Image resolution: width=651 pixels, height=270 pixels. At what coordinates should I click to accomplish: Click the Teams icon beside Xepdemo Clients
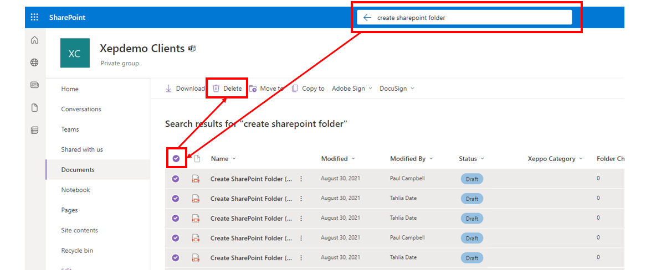[x=192, y=49]
